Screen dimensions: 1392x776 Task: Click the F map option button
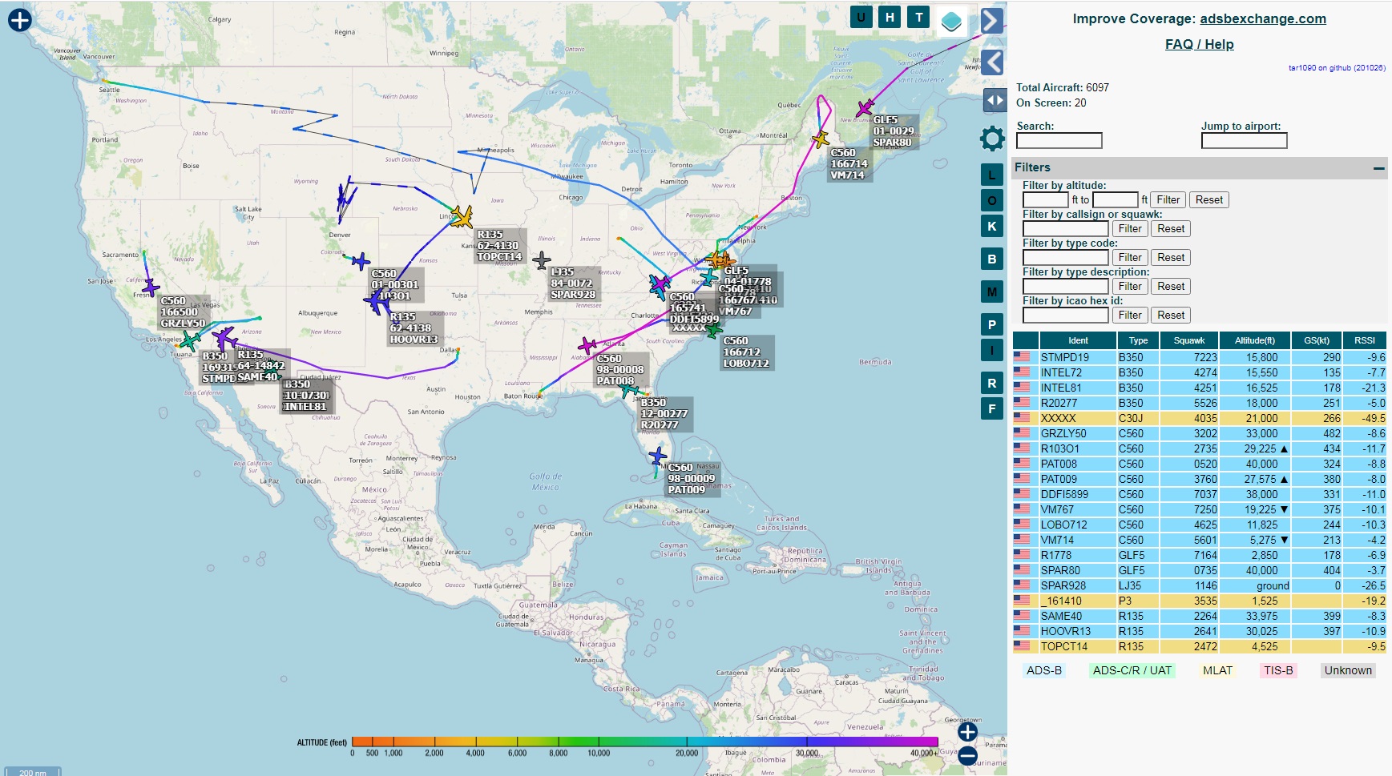(992, 408)
